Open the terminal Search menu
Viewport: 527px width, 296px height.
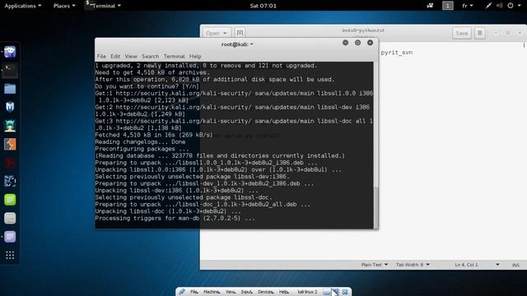(150, 57)
